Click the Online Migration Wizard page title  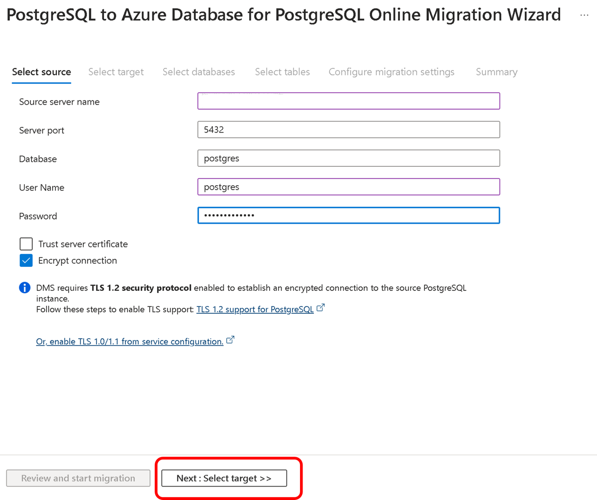click(284, 15)
